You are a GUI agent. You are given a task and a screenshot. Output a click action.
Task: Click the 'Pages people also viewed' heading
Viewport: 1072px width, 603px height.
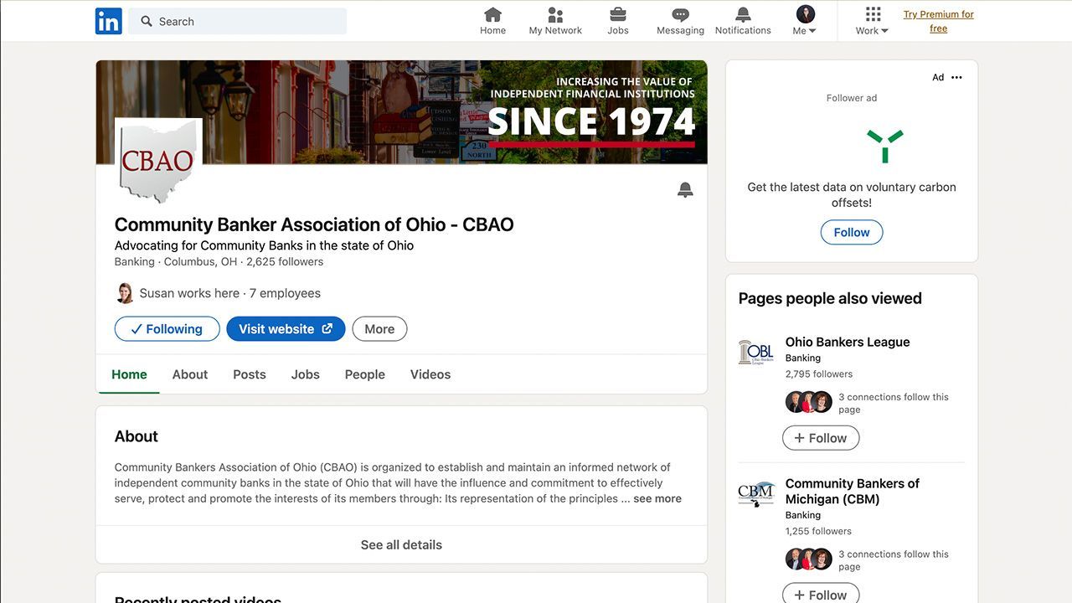coord(830,298)
